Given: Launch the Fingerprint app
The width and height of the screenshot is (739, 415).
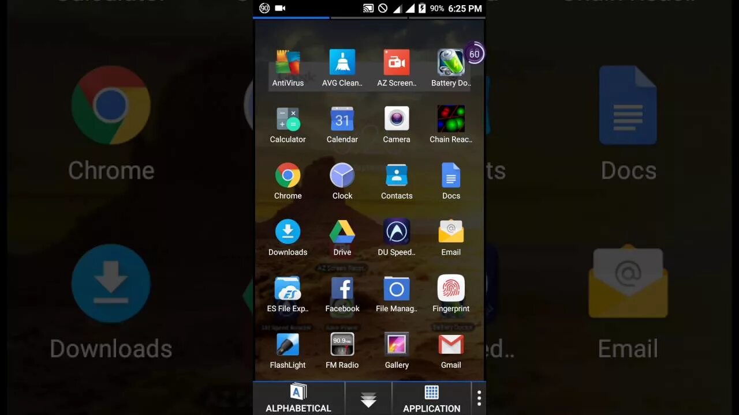Looking at the screenshot, I should click(x=451, y=294).
